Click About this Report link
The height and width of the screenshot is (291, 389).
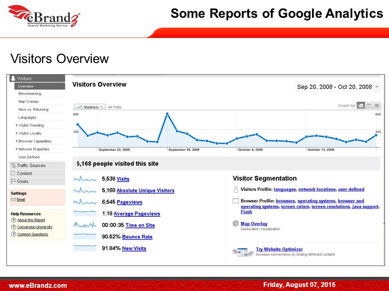tap(31, 220)
